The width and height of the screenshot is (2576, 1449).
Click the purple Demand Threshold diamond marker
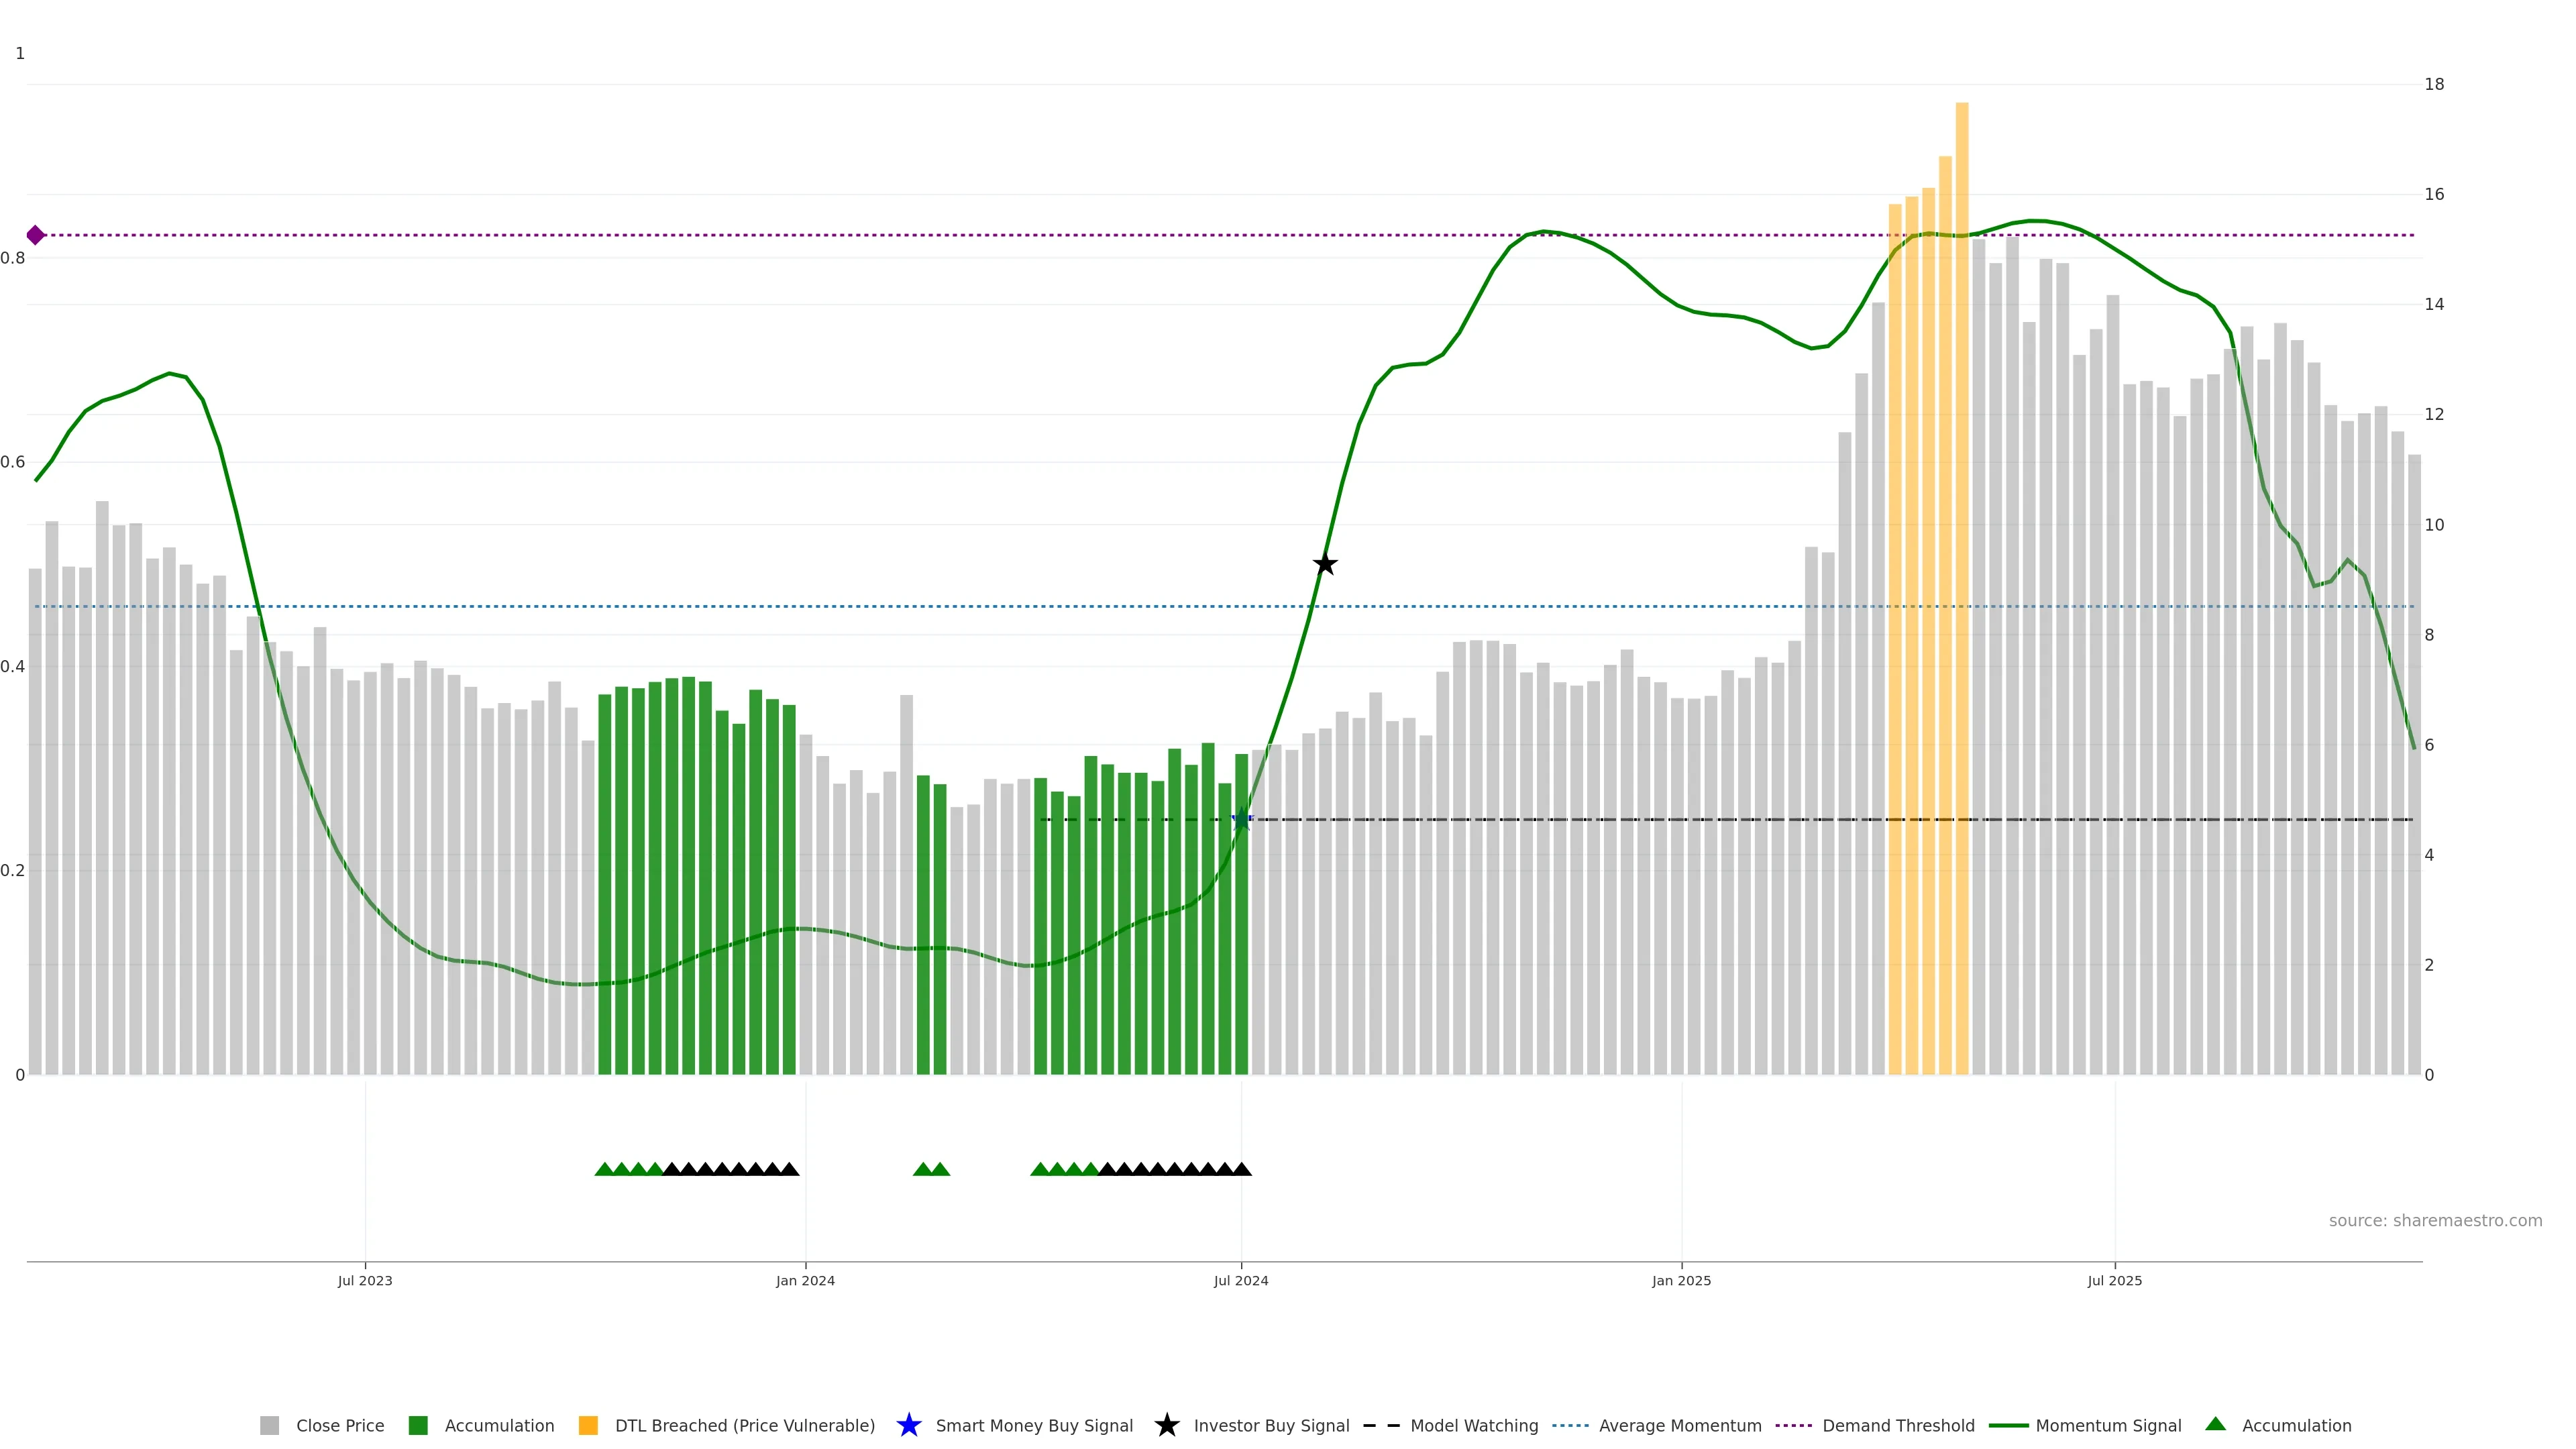click(36, 235)
